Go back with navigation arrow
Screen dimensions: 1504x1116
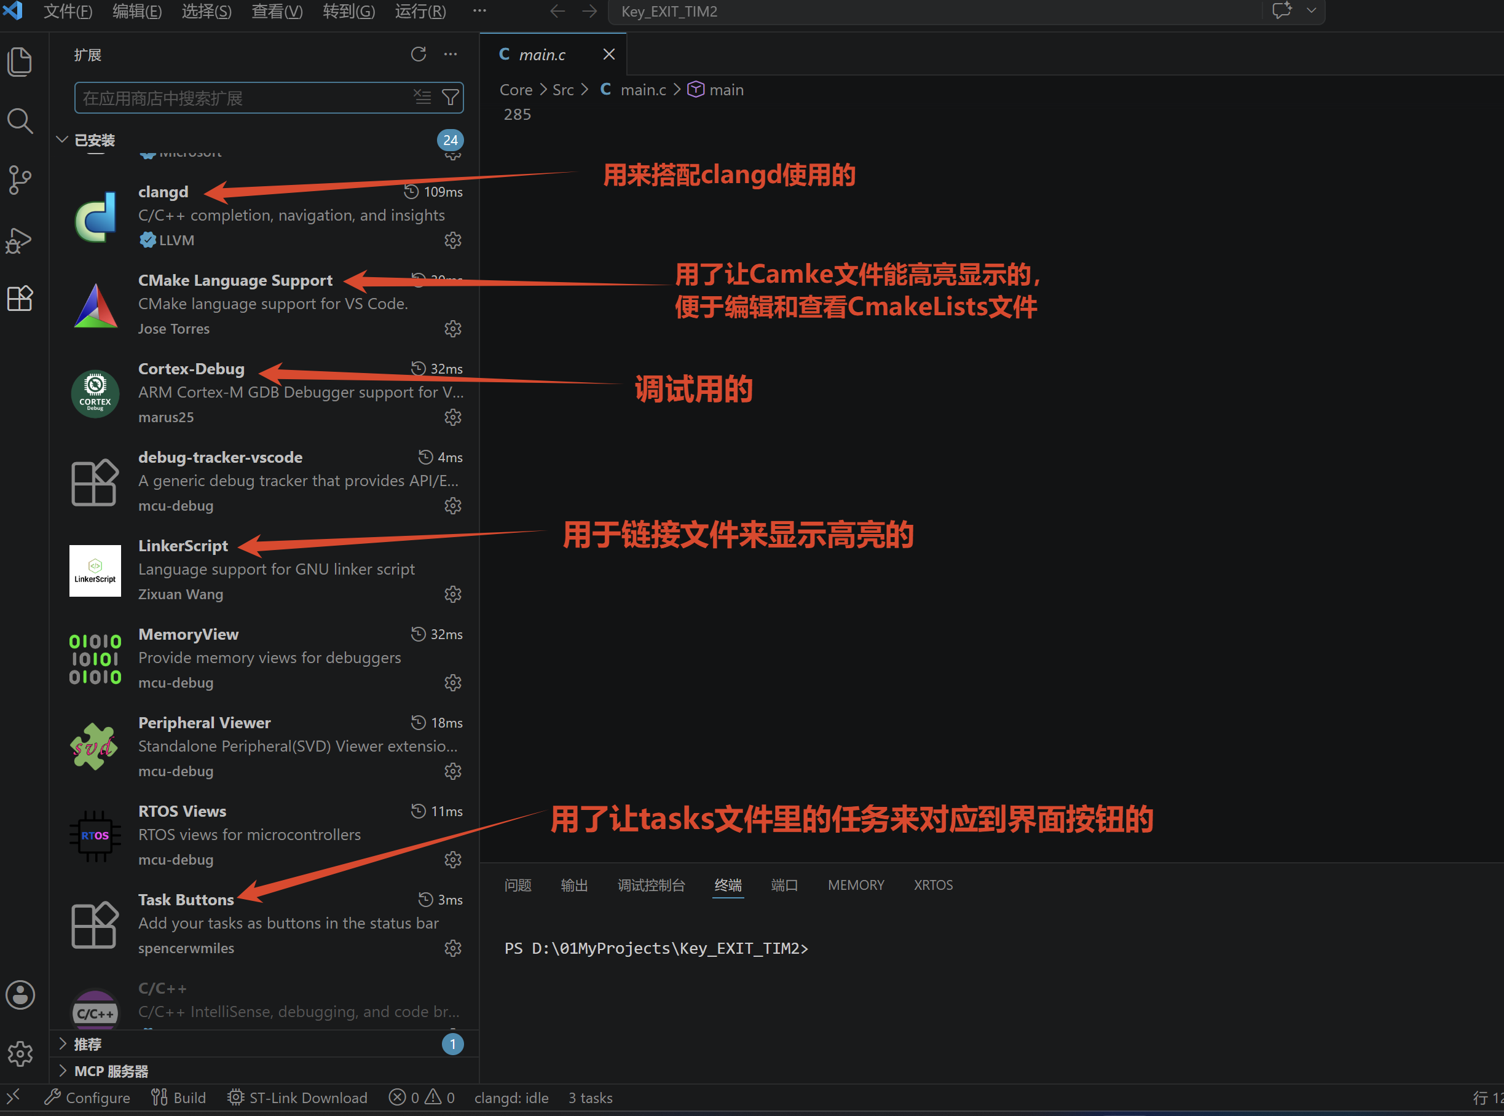coord(557,12)
